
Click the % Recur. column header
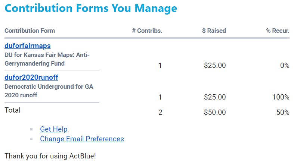click(x=278, y=31)
